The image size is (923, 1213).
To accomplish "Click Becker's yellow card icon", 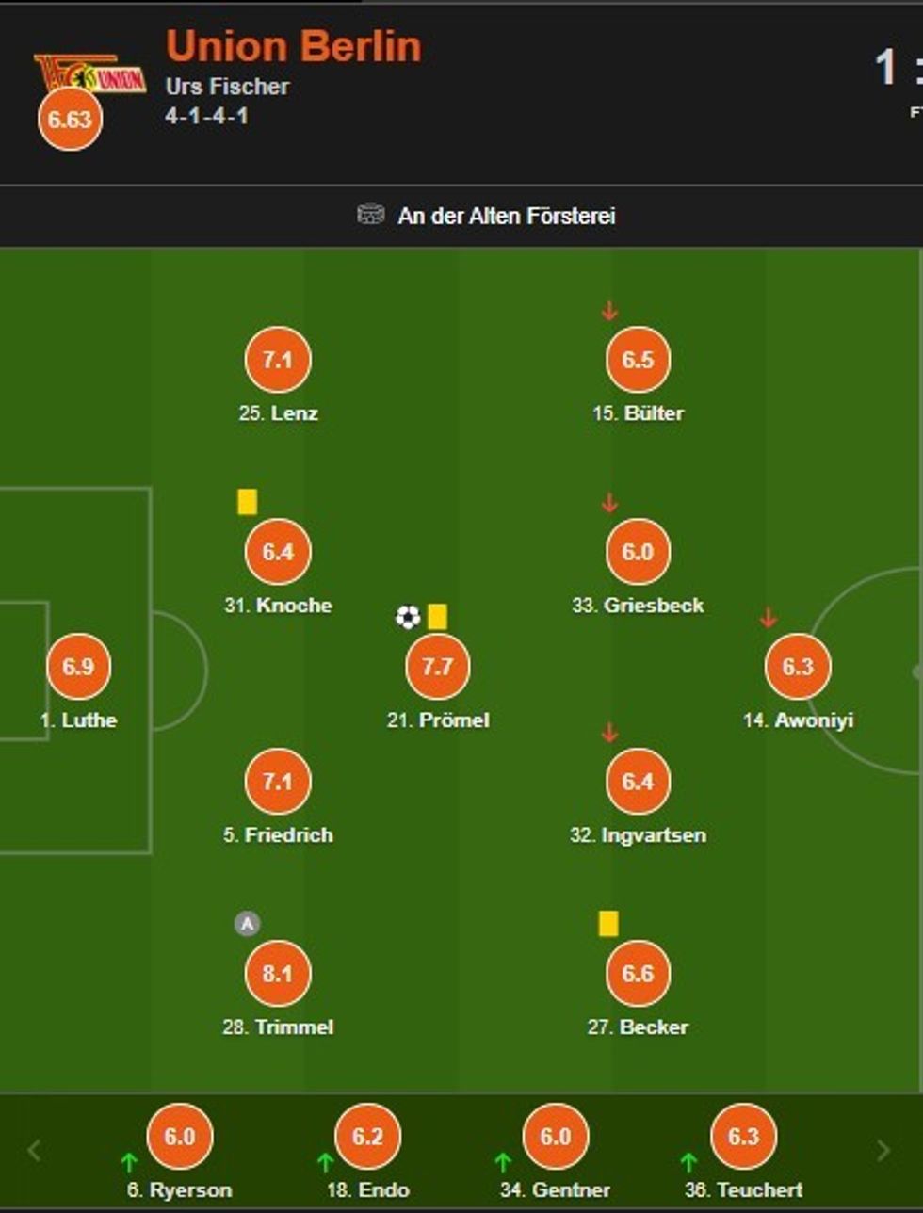I will [x=608, y=924].
